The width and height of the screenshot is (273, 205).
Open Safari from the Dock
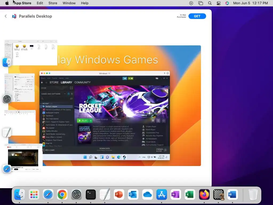pos(48,194)
